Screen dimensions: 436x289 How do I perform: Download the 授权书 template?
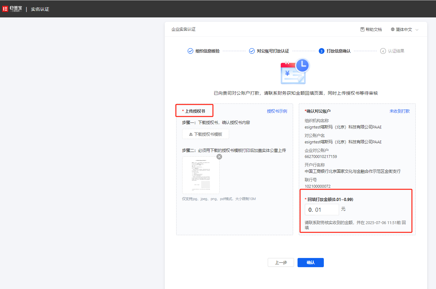205,134
